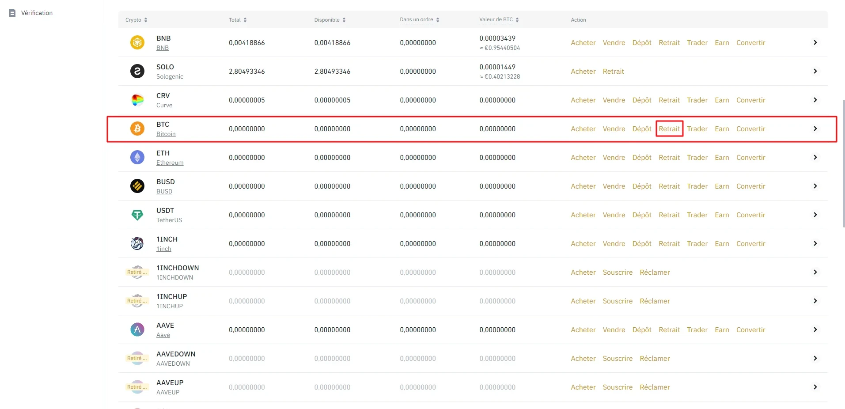The image size is (845, 409).
Task: Click Trader in the AAVE row
Action: (x=697, y=329)
